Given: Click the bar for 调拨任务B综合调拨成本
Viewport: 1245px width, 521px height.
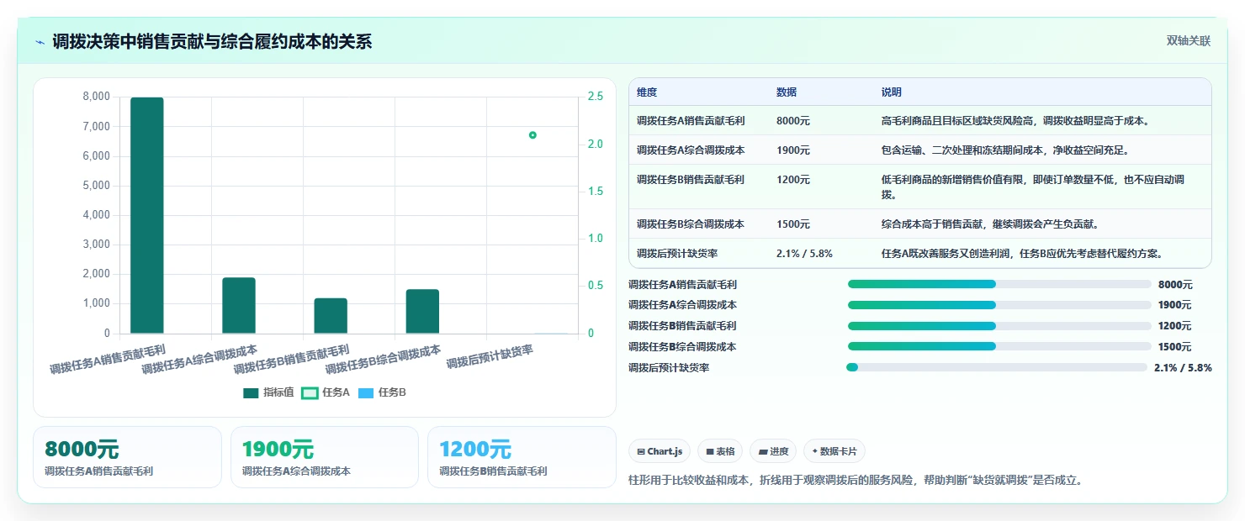Looking at the screenshot, I should point(422,312).
